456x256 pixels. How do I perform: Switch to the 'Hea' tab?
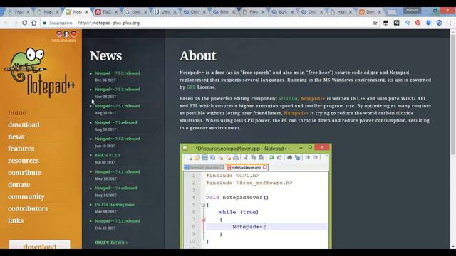(x=341, y=12)
